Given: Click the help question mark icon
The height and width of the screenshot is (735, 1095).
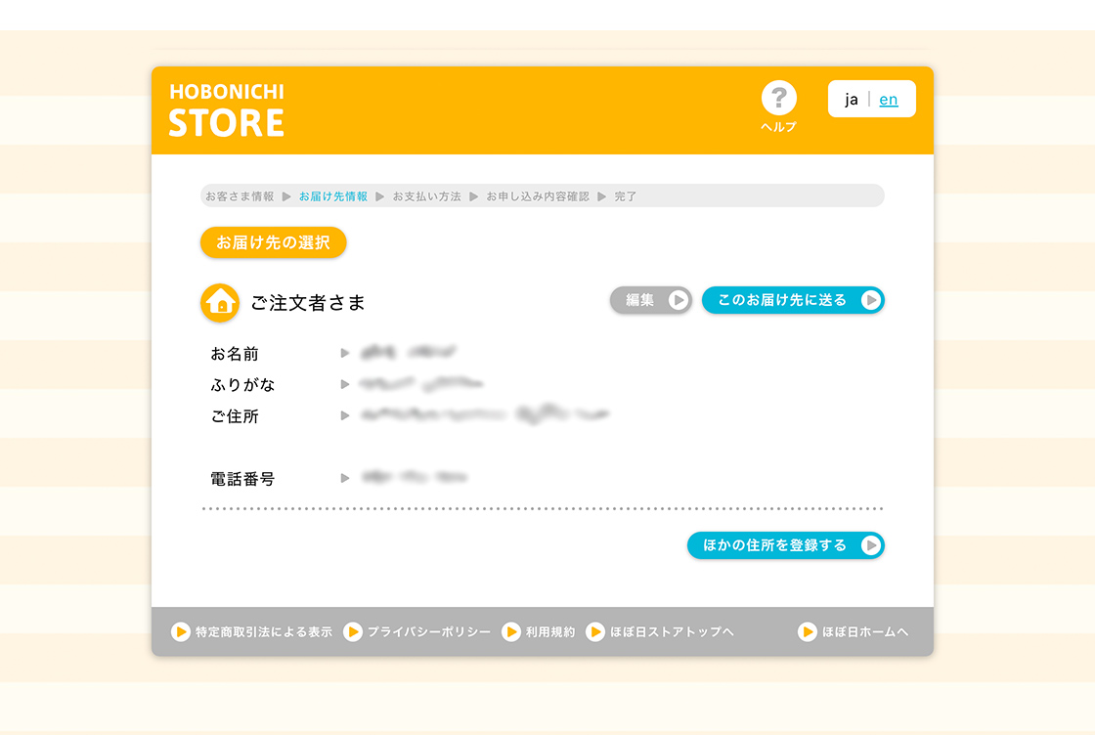Looking at the screenshot, I should coord(778,98).
